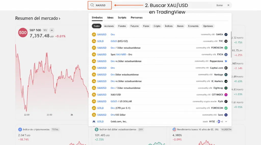
Task: Click the FXCM broker logo icon
Action: pyautogui.click(x=226, y=55)
